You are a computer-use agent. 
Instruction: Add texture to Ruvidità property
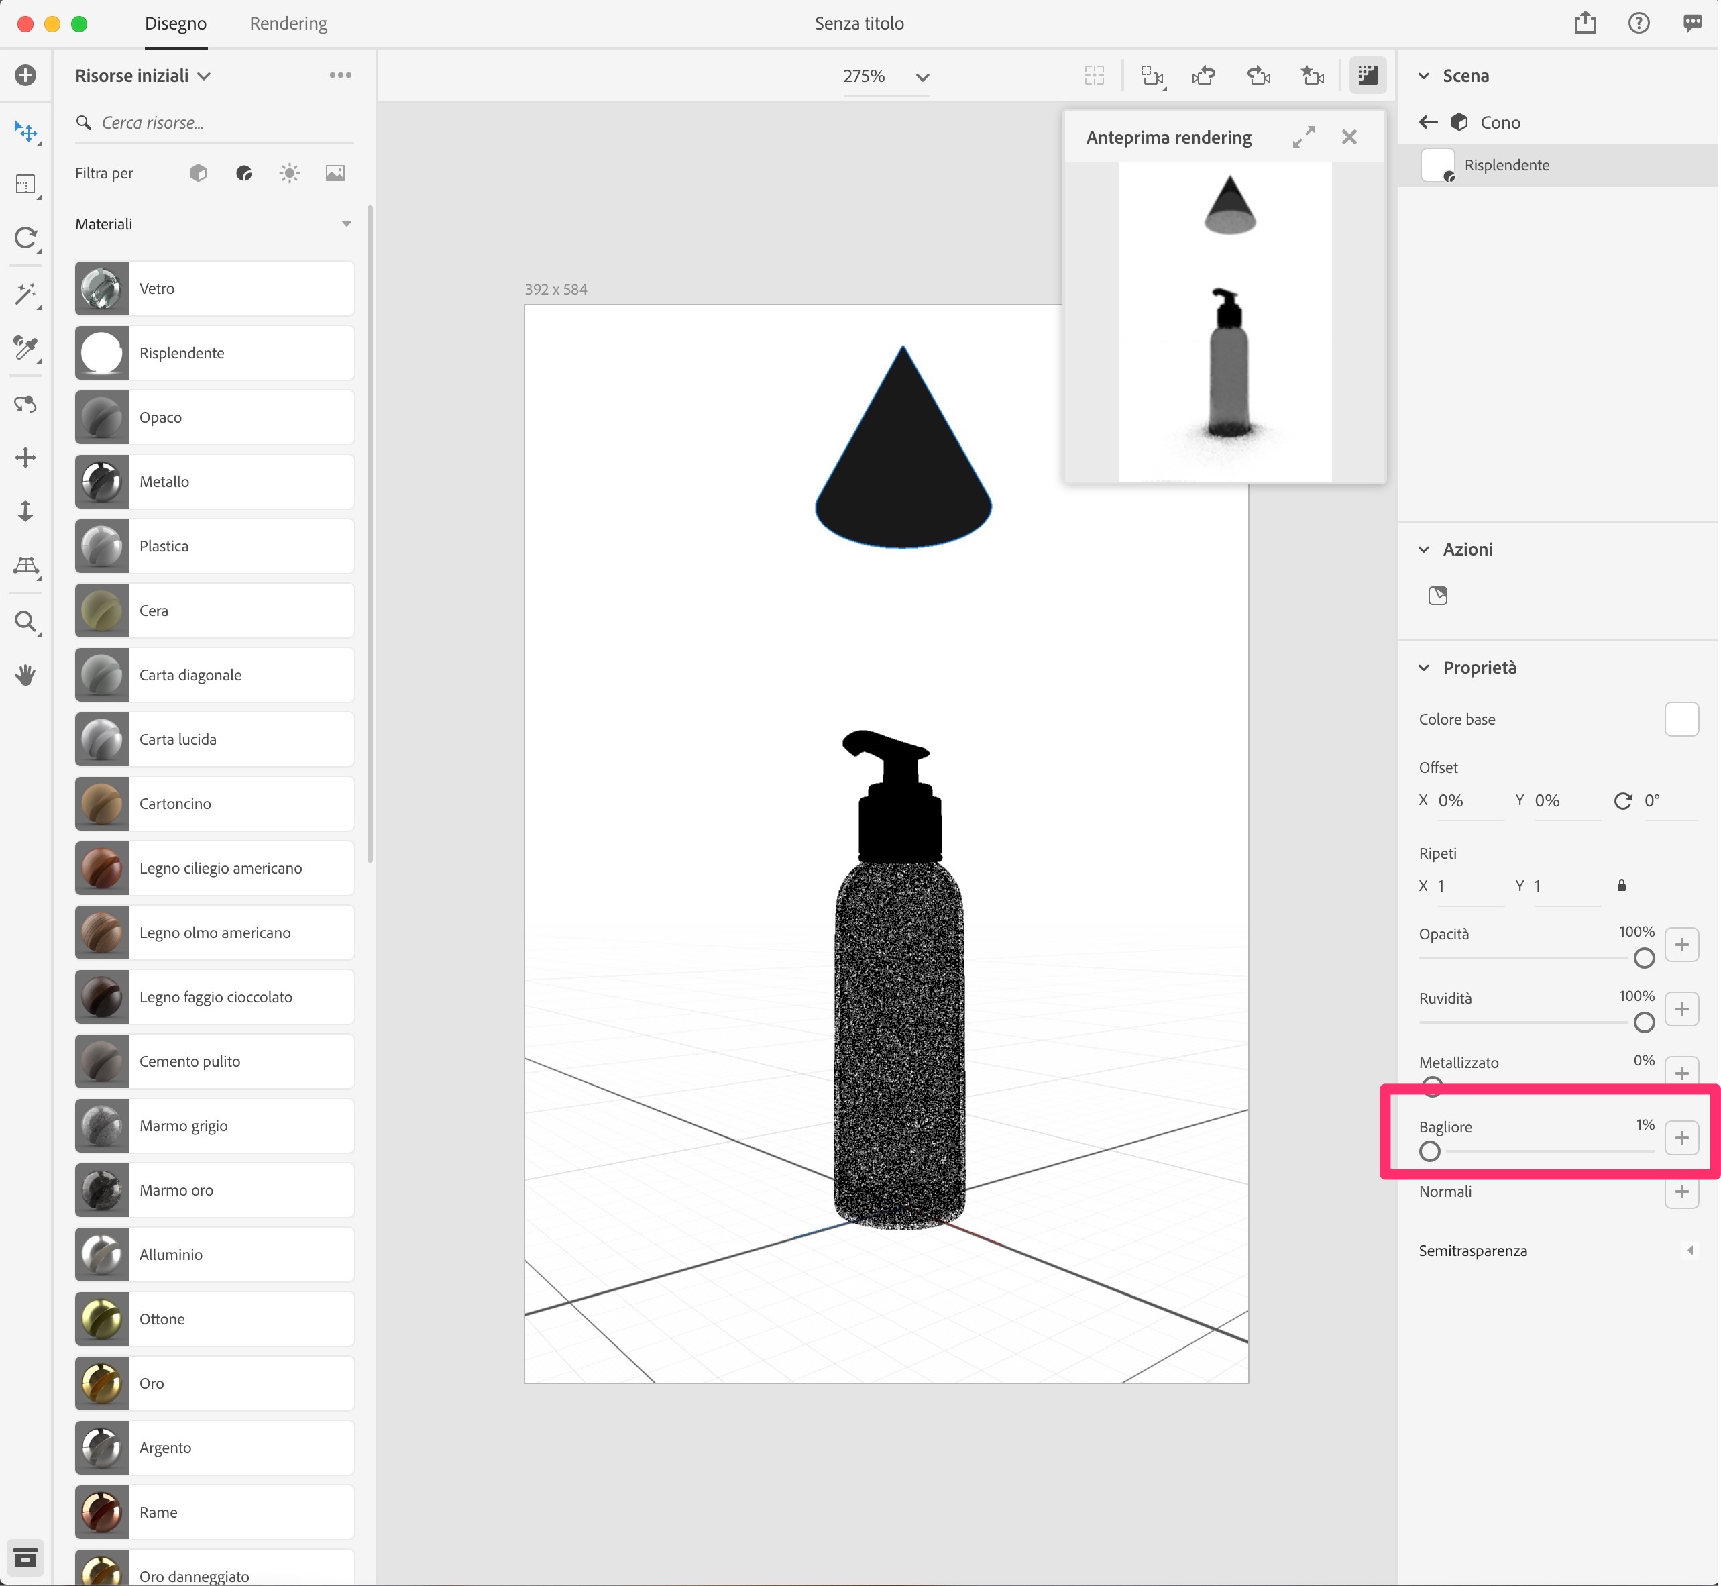click(1681, 1008)
